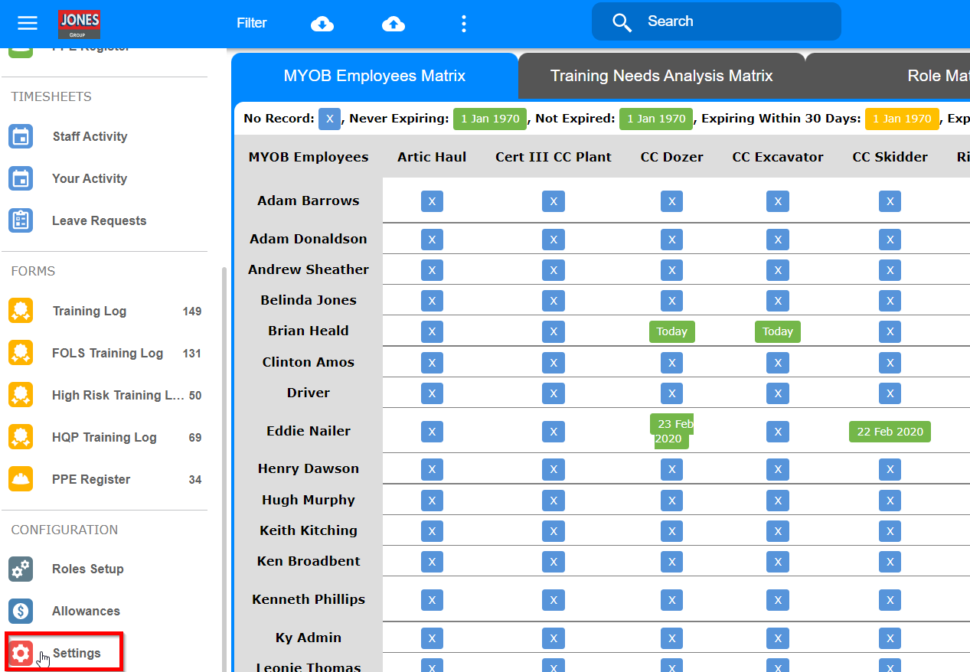Viewport: 970px width, 672px height.
Task: Click the cloud download icon
Action: 322,24
